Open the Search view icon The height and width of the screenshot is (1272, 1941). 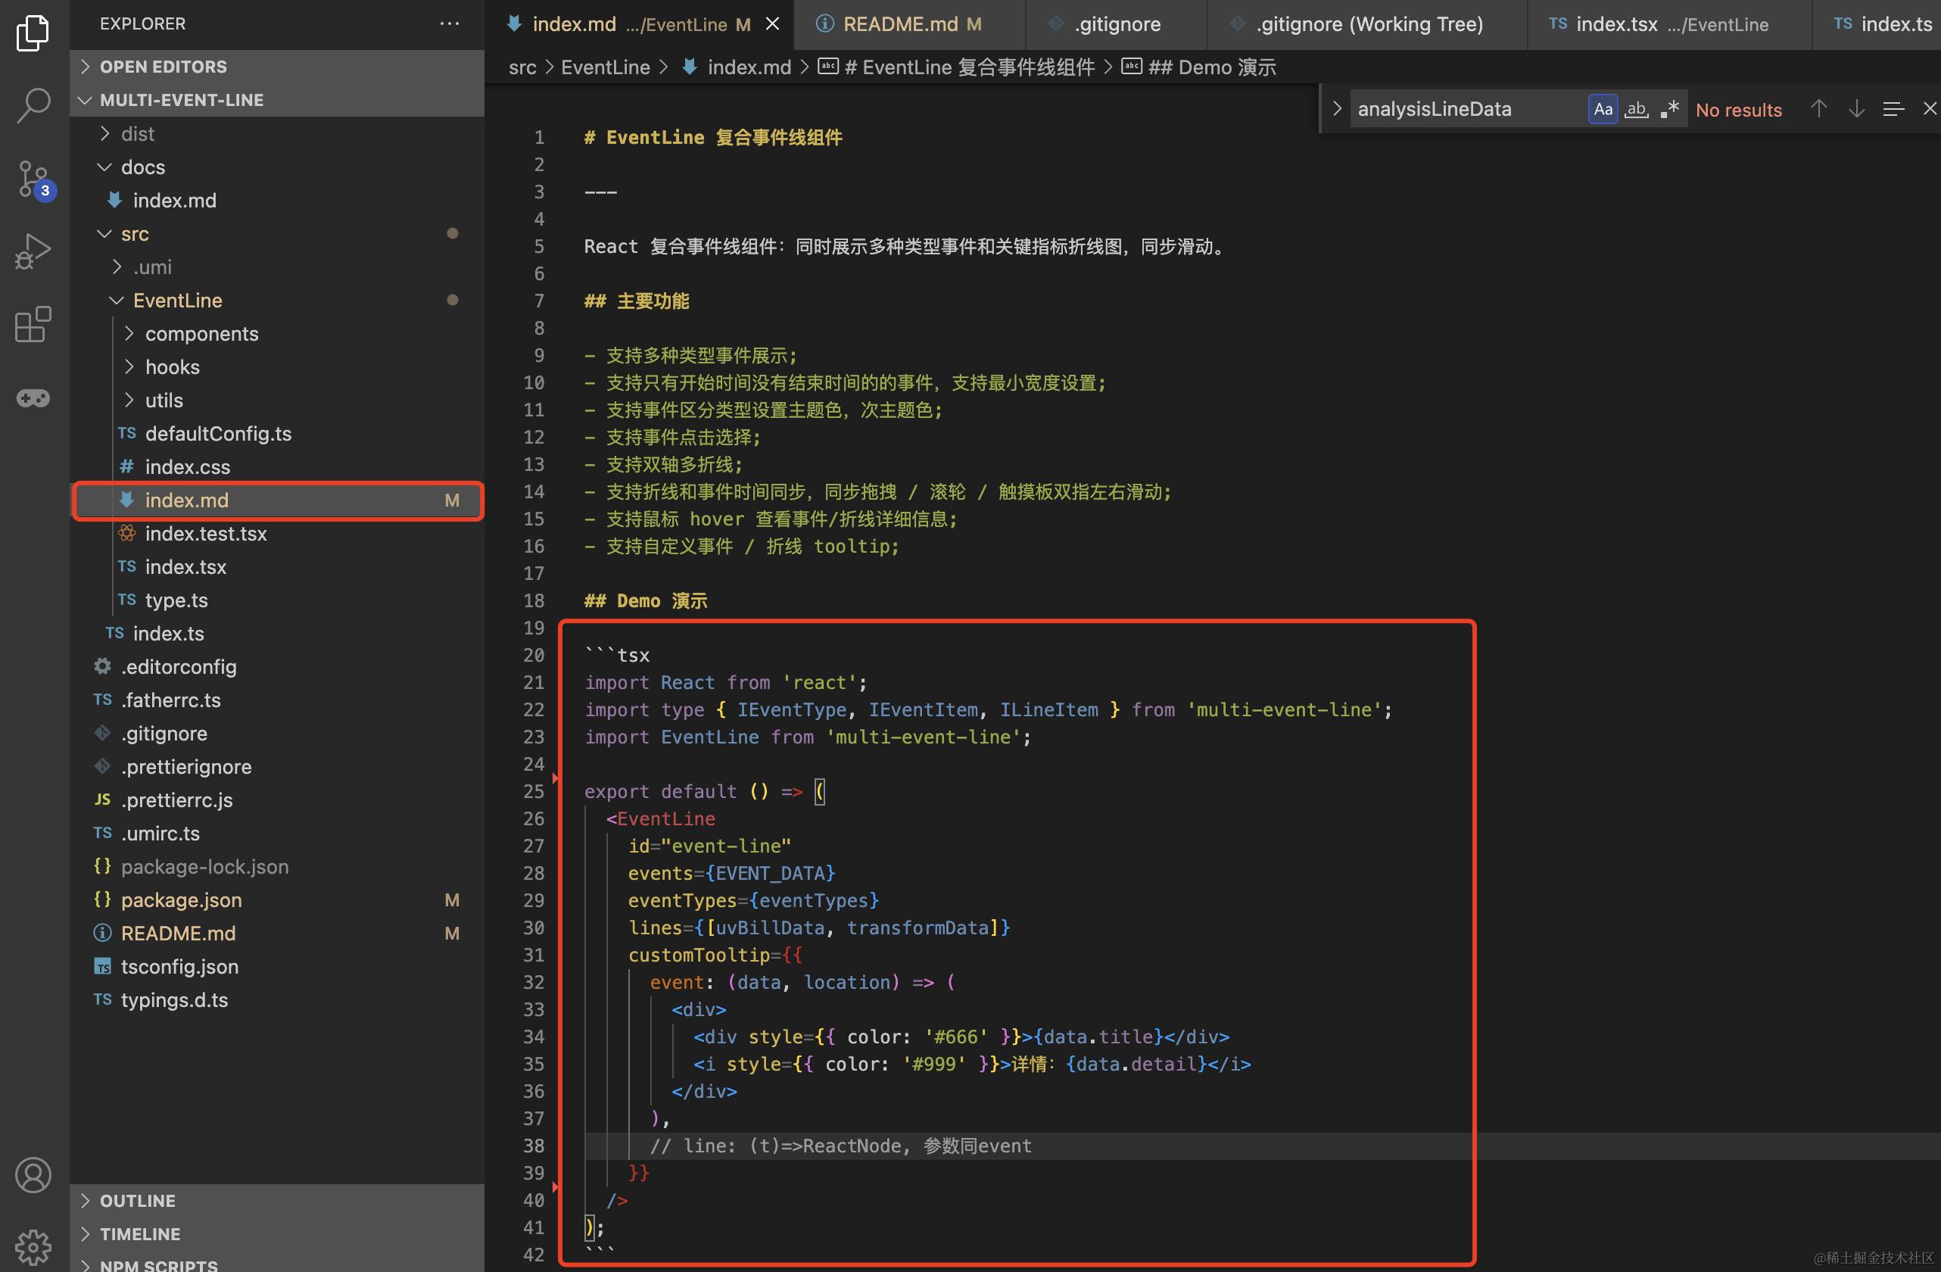[33, 105]
